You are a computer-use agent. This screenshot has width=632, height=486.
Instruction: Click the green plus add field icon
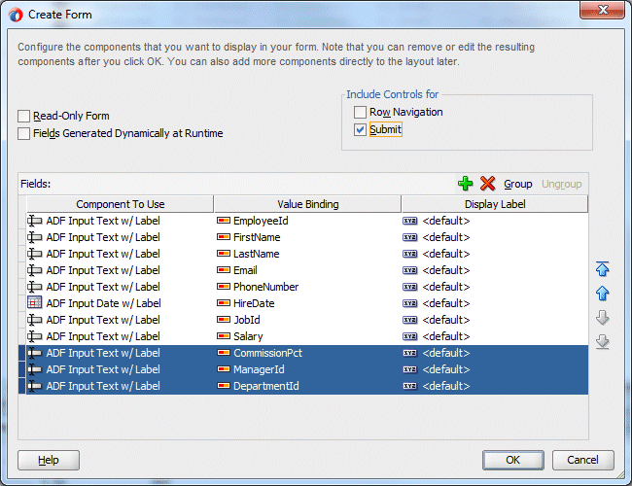click(465, 184)
